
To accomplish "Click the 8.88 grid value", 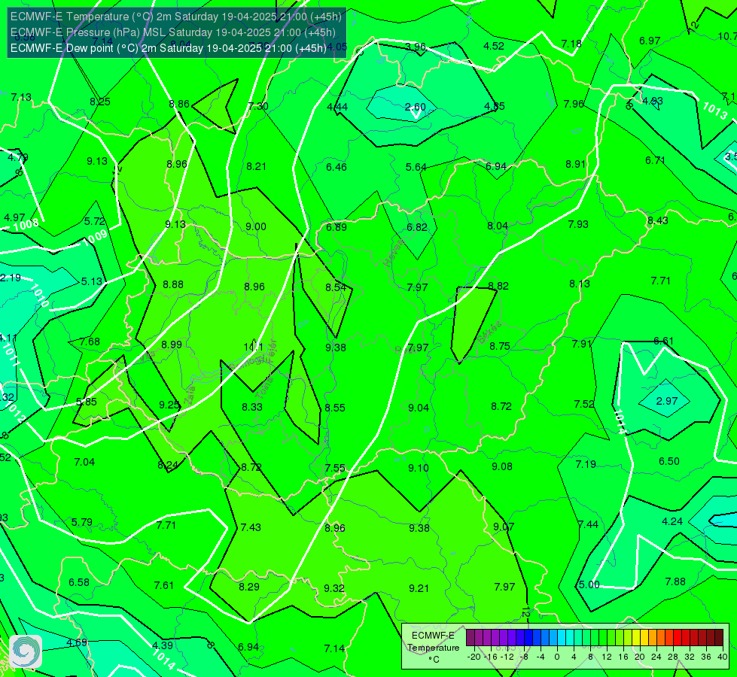I will 173,284.
